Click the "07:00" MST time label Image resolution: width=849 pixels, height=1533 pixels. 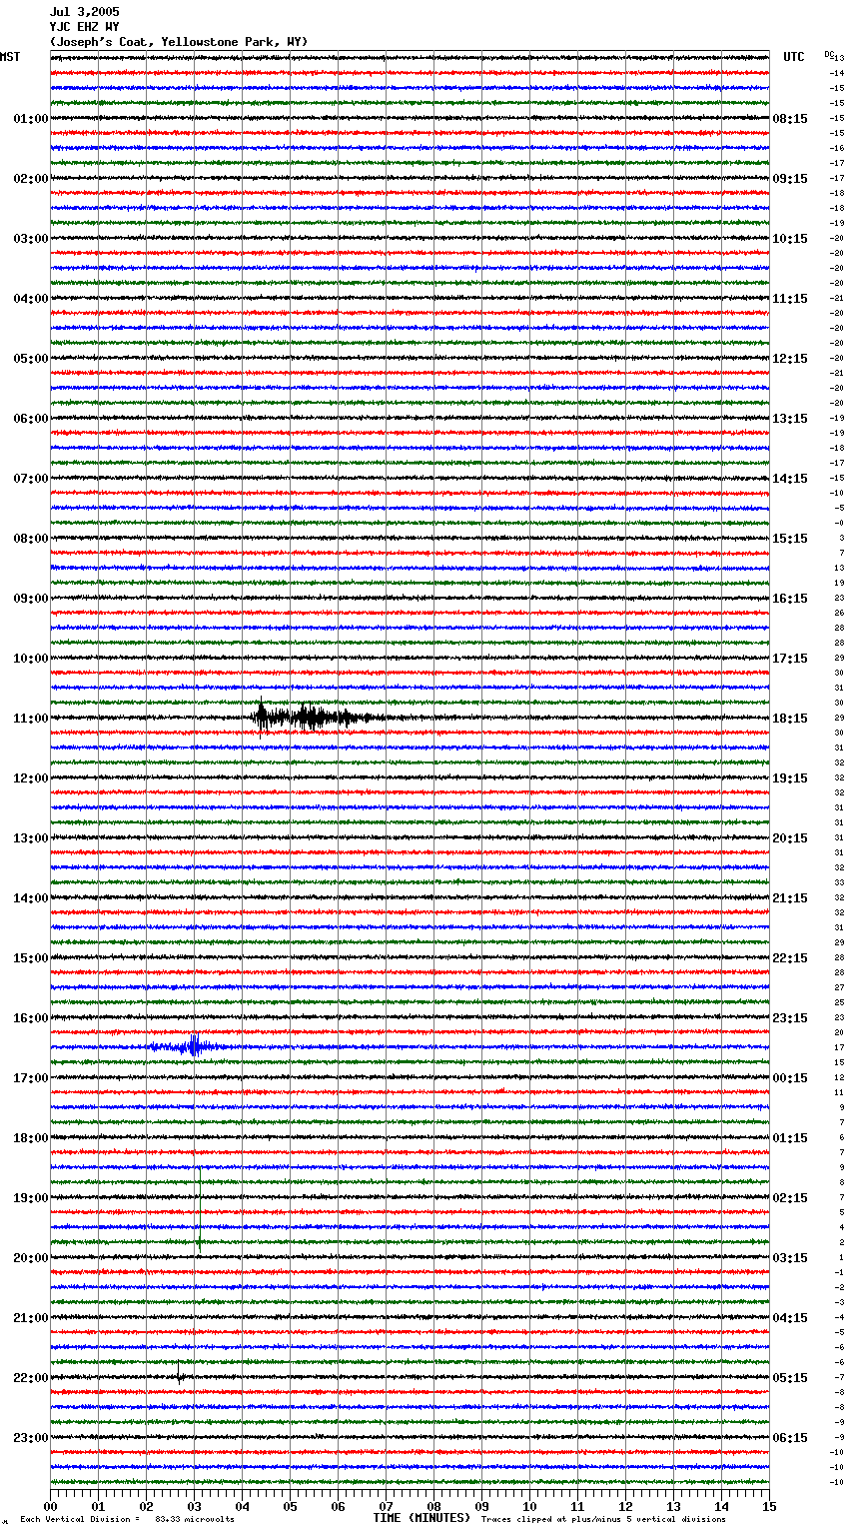(31, 479)
